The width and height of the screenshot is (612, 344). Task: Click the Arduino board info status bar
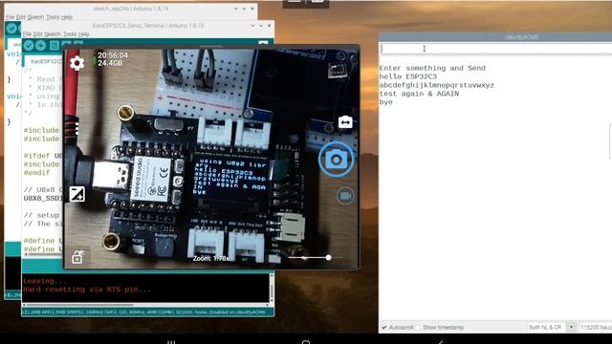pos(148,312)
